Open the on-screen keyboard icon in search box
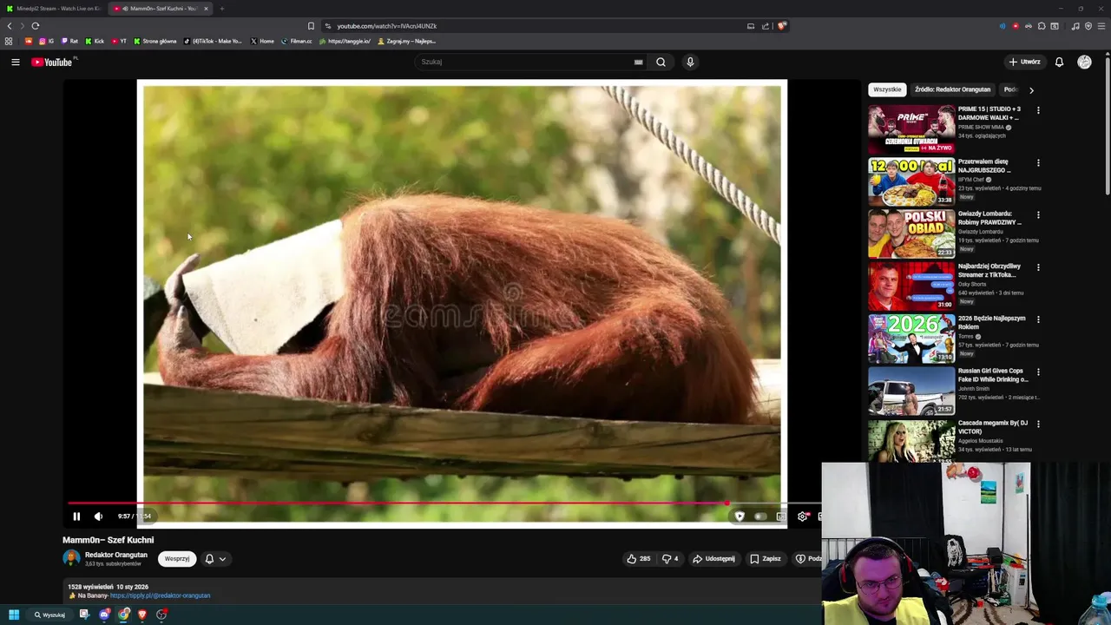Screen dimensions: 1111x625 tap(638, 62)
